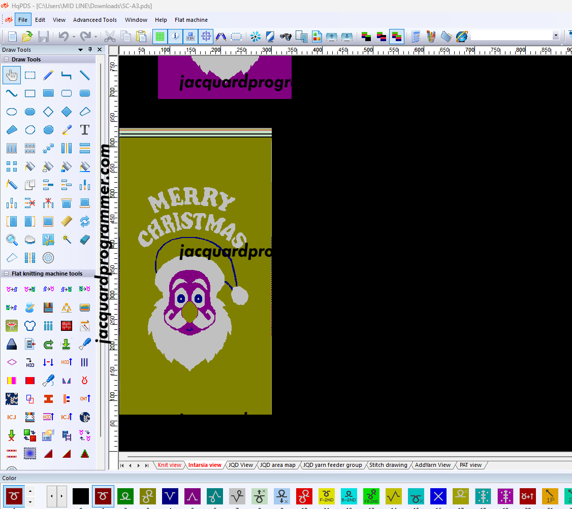Choose the filled ellipse shape tool
This screenshot has height=509, width=572.
pyautogui.click(x=30, y=112)
